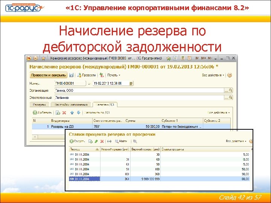
Task: Select the Резервы на ДЗ table cell
Action: [71, 127]
